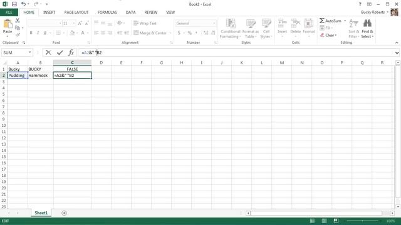Add new sheet with plus icon
401x225 pixels.
[64, 213]
